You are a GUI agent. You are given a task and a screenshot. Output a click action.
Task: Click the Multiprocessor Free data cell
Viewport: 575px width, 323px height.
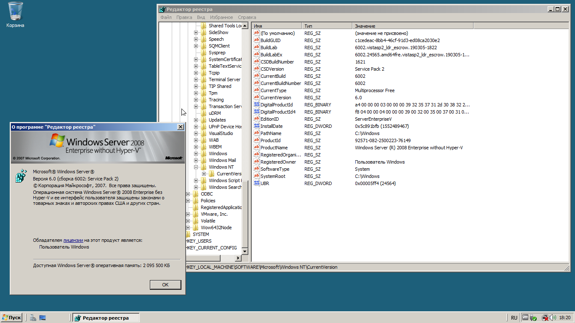click(375, 90)
